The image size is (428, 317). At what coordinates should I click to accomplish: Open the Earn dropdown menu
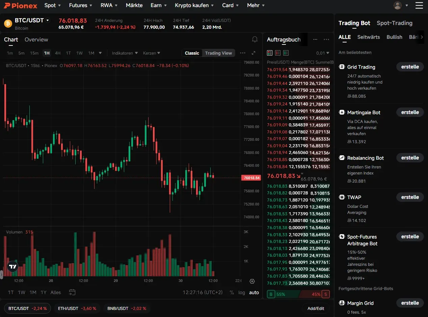click(159, 5)
